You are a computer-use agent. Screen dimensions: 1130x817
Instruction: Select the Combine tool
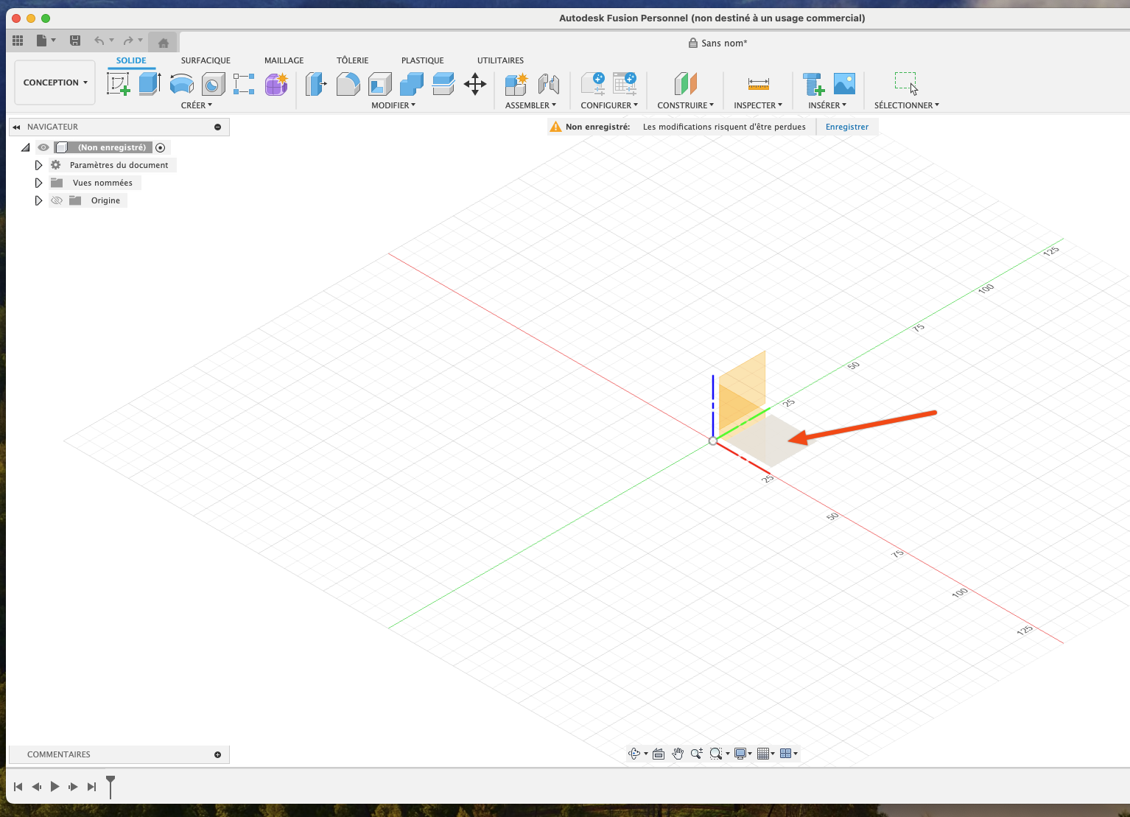[411, 84]
